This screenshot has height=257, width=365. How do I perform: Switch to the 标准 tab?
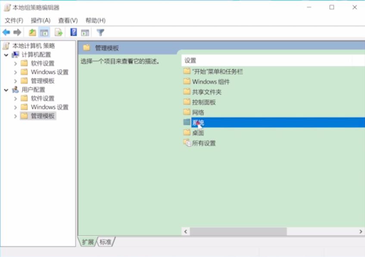click(106, 242)
